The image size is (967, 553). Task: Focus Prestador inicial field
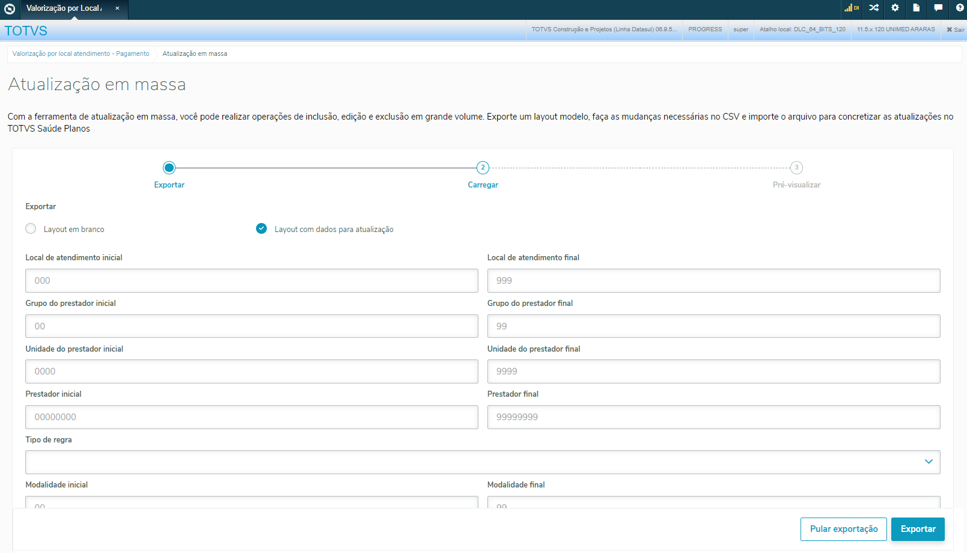click(x=252, y=417)
